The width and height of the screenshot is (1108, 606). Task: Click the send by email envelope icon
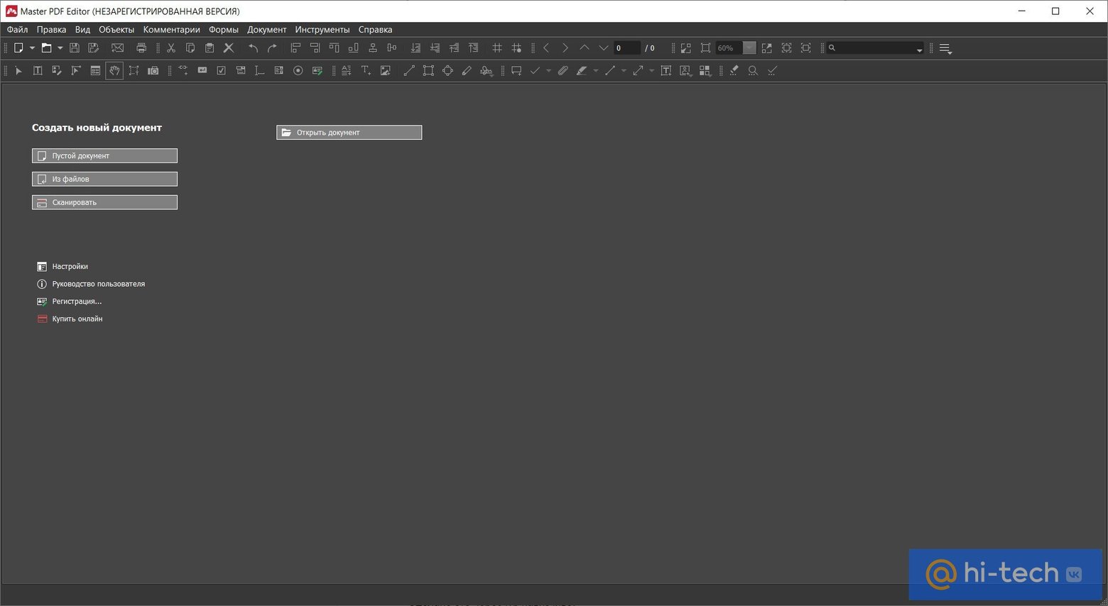point(118,48)
